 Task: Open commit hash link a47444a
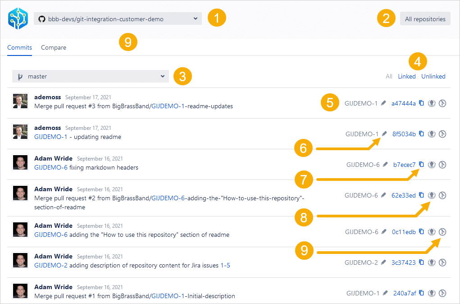point(403,103)
